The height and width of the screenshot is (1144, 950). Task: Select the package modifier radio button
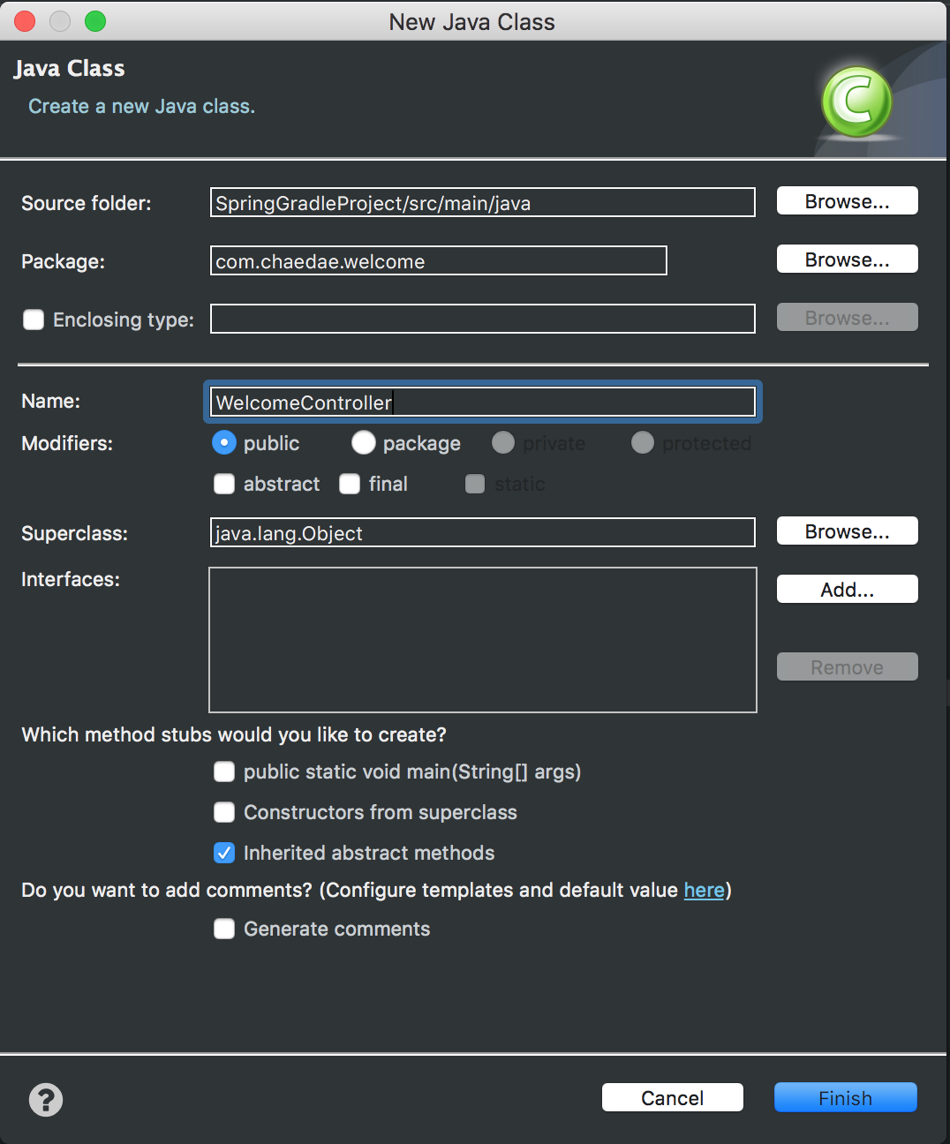[364, 443]
